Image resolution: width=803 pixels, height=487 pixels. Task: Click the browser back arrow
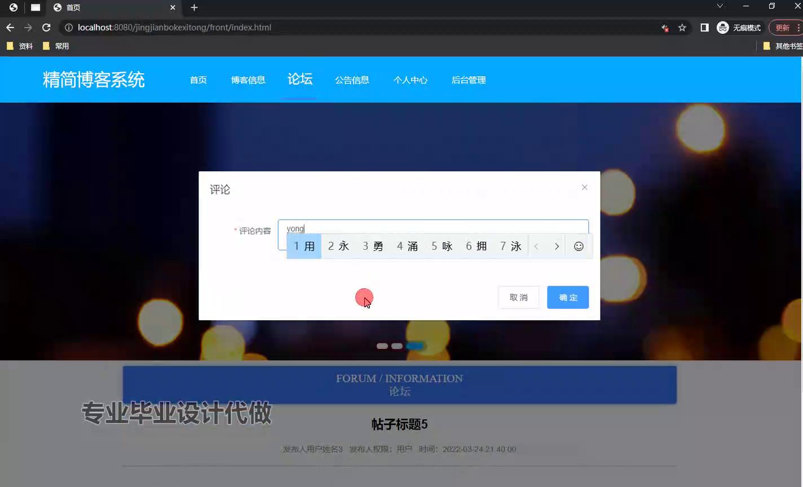coord(10,28)
